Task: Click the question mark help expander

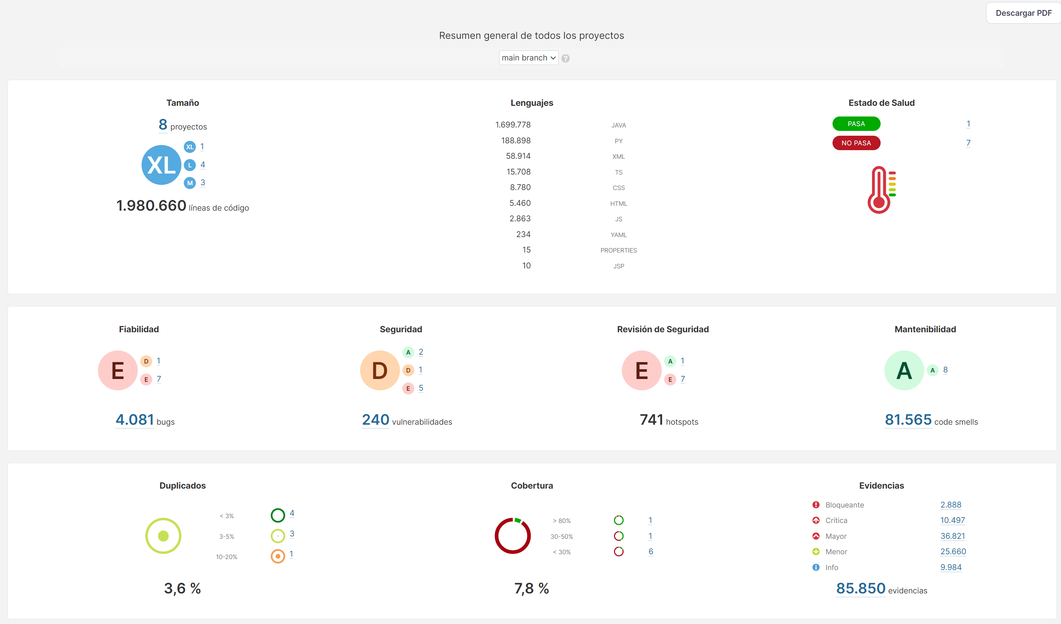Action: point(566,58)
